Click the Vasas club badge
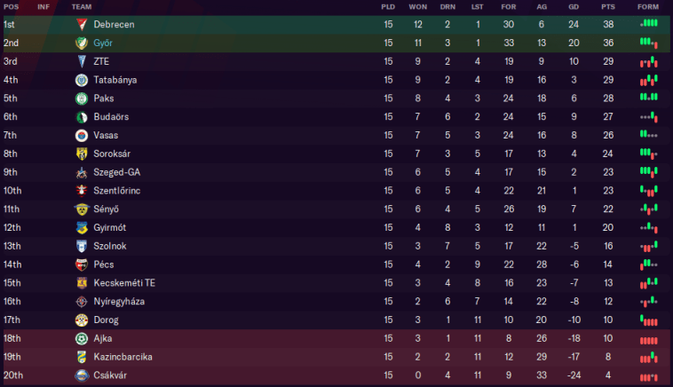Image resolution: width=673 pixels, height=387 pixels. (x=81, y=135)
